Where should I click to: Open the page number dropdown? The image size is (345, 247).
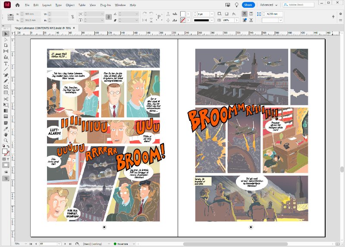tap(59, 244)
